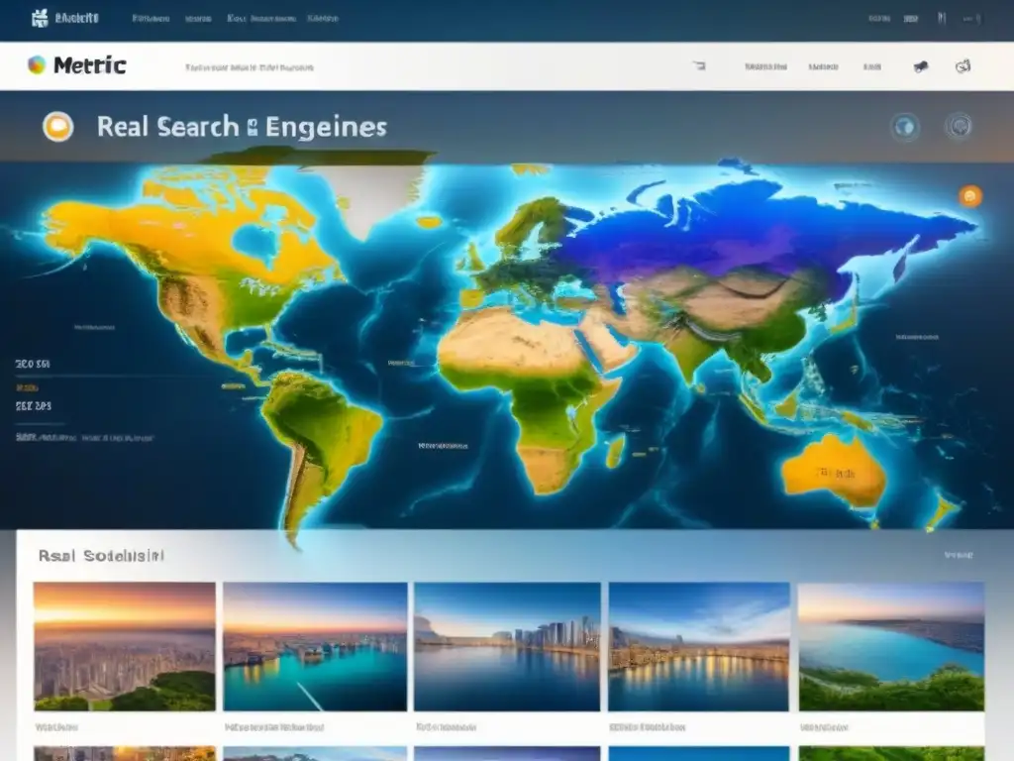Focus the search text field in the Metric bar
Image resolution: width=1014 pixels, height=761 pixels.
coord(250,67)
